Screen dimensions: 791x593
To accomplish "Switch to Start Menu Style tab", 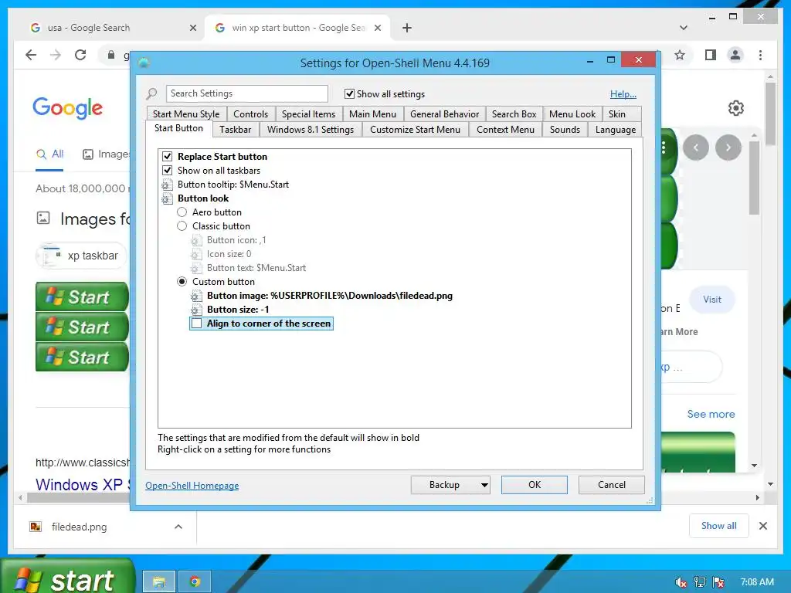I will pos(186,114).
